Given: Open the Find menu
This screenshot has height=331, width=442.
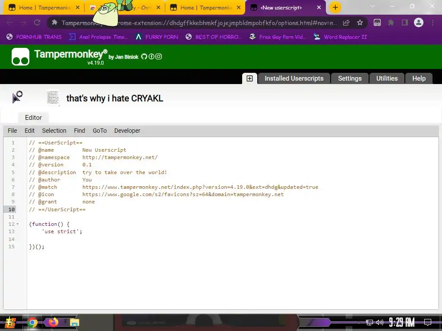Looking at the screenshot, I should 79,131.
